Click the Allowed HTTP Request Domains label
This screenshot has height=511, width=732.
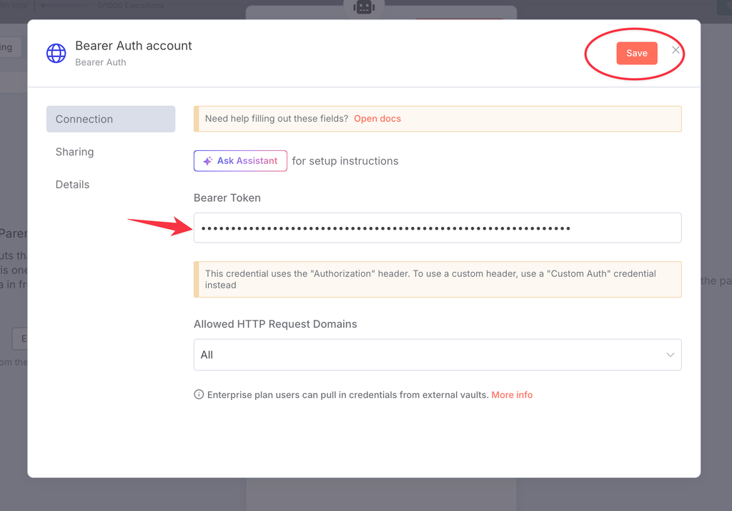click(x=275, y=324)
